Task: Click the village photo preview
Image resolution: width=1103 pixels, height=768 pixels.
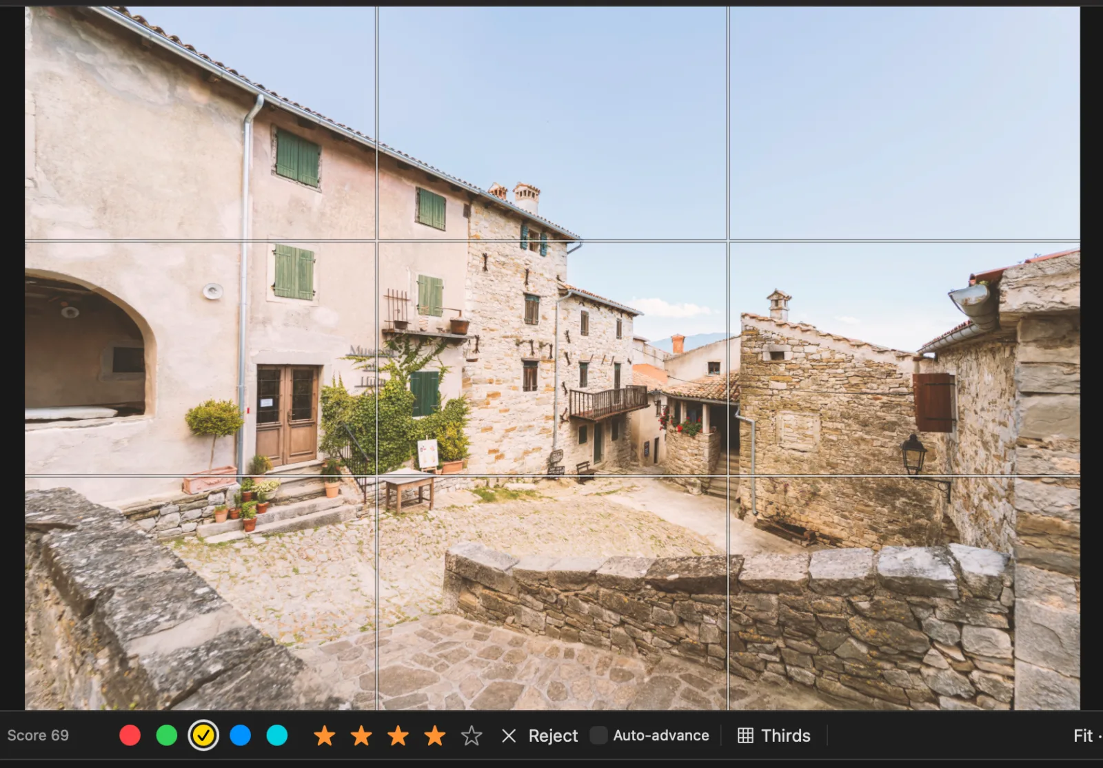Action: click(552, 358)
